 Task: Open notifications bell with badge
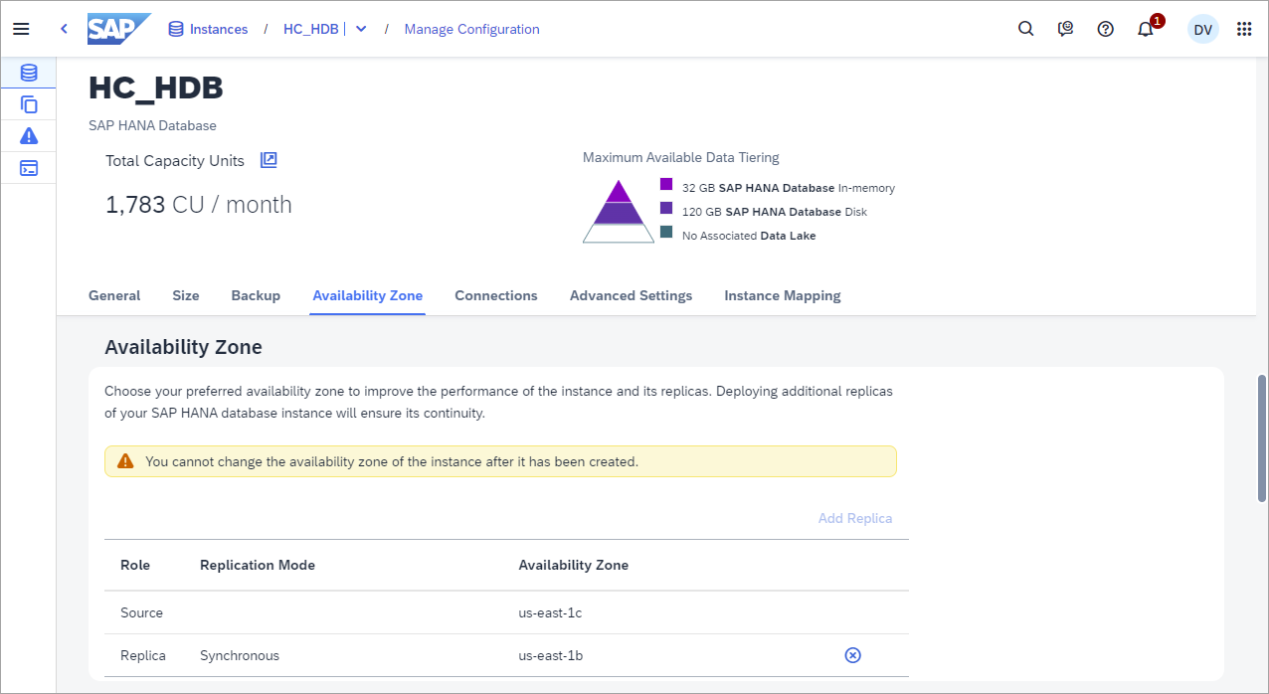click(x=1147, y=28)
